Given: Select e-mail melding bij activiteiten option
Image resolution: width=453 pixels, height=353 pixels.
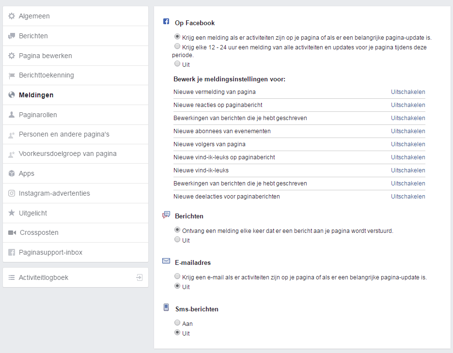Looking at the screenshot, I should pyautogui.click(x=177, y=276).
